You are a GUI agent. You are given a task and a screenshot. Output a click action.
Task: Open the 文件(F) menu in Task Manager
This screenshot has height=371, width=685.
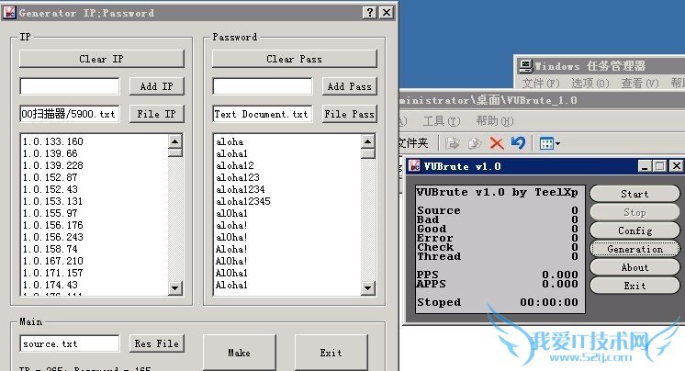point(541,83)
